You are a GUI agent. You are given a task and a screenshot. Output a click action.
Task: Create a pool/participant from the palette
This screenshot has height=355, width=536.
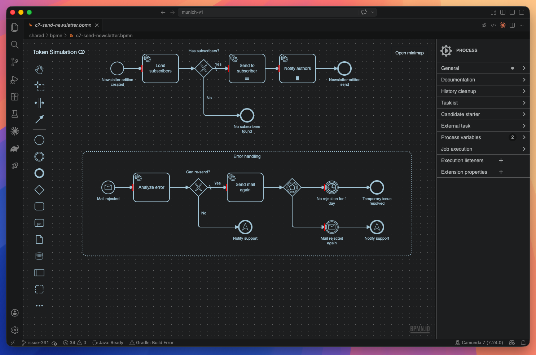[39, 272]
